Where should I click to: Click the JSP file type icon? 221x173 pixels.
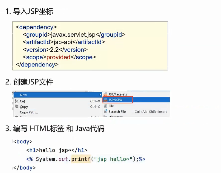(105, 100)
